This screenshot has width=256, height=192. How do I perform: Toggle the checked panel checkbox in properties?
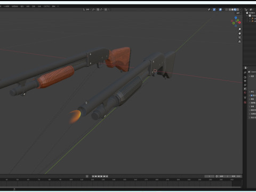pyautogui.click(x=252, y=95)
